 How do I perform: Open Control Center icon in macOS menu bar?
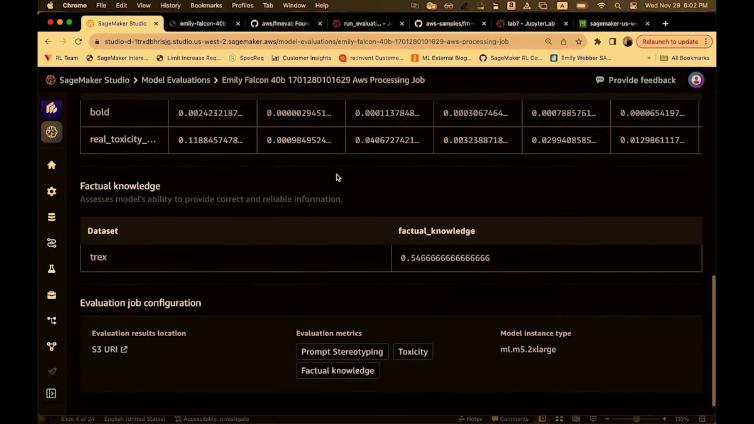pyautogui.click(x=633, y=6)
